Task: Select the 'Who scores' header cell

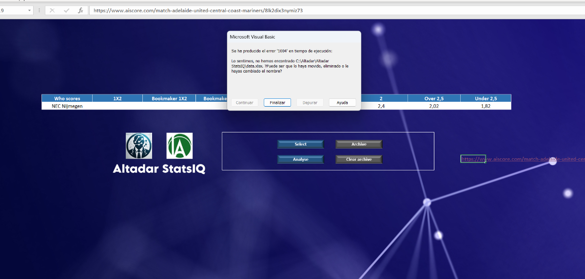Action: pos(67,98)
